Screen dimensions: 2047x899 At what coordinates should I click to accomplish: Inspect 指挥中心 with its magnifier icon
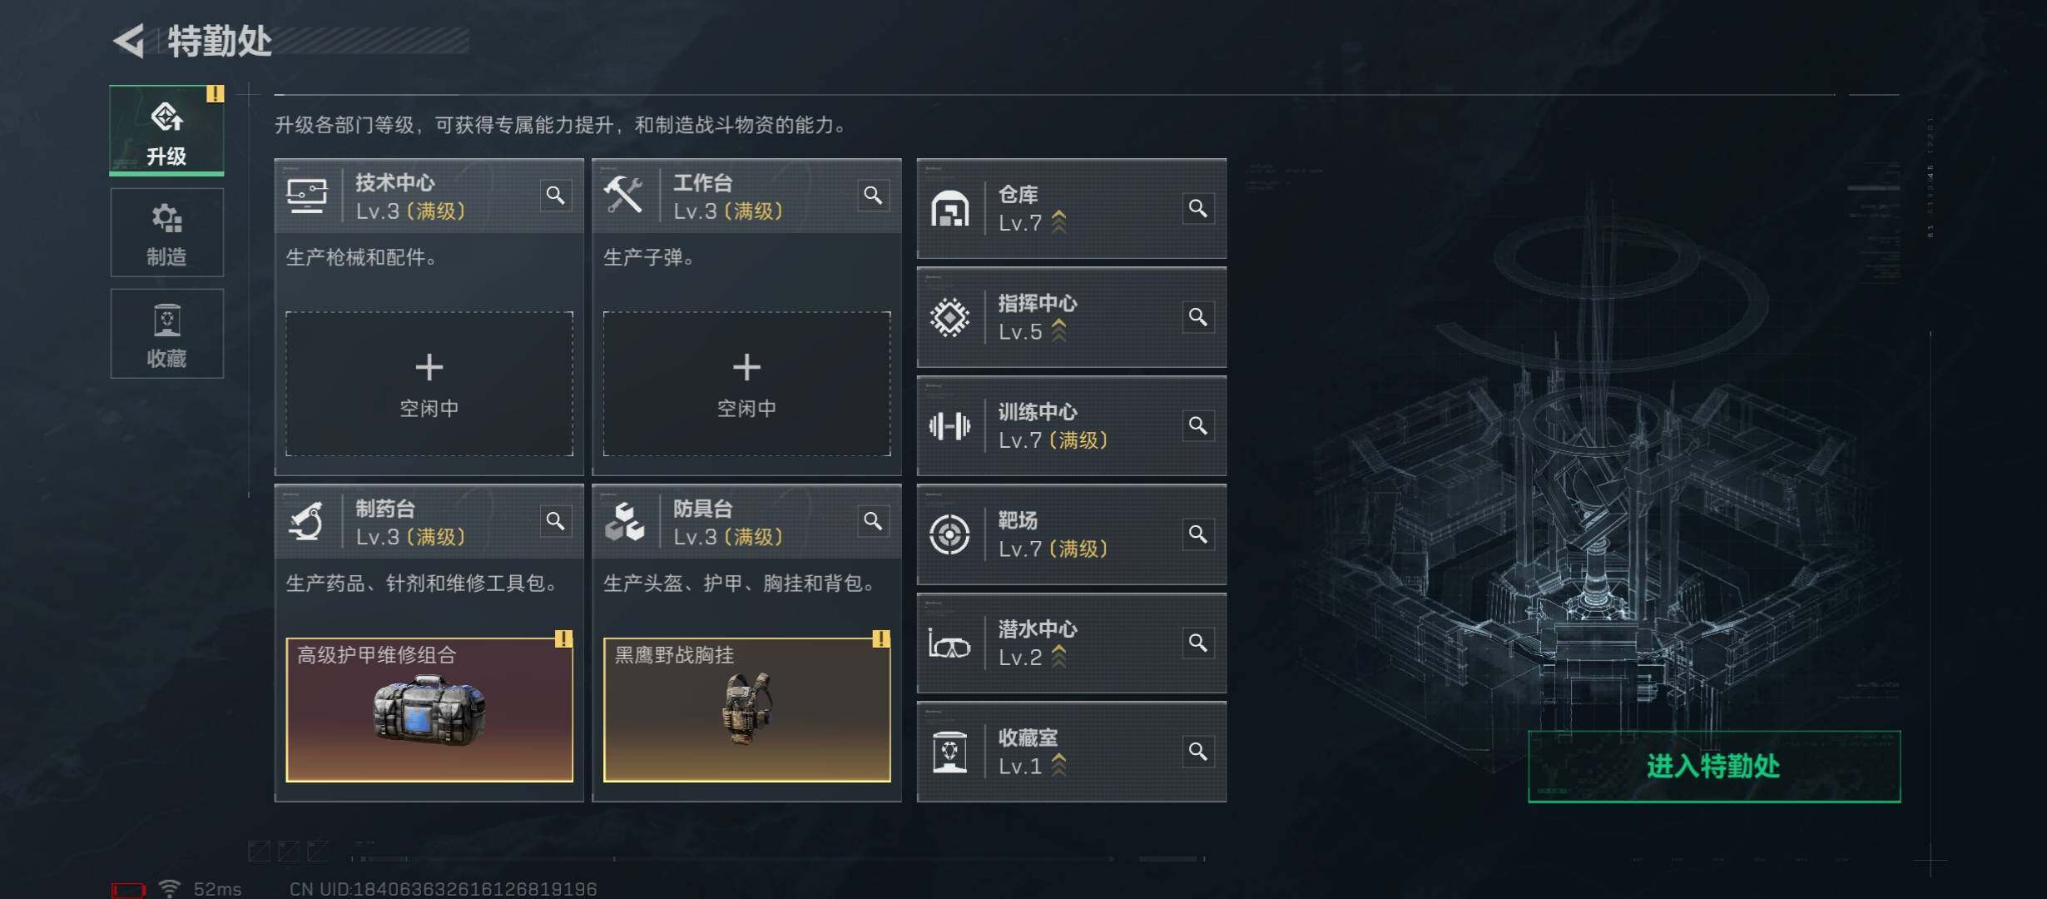[x=1198, y=317]
